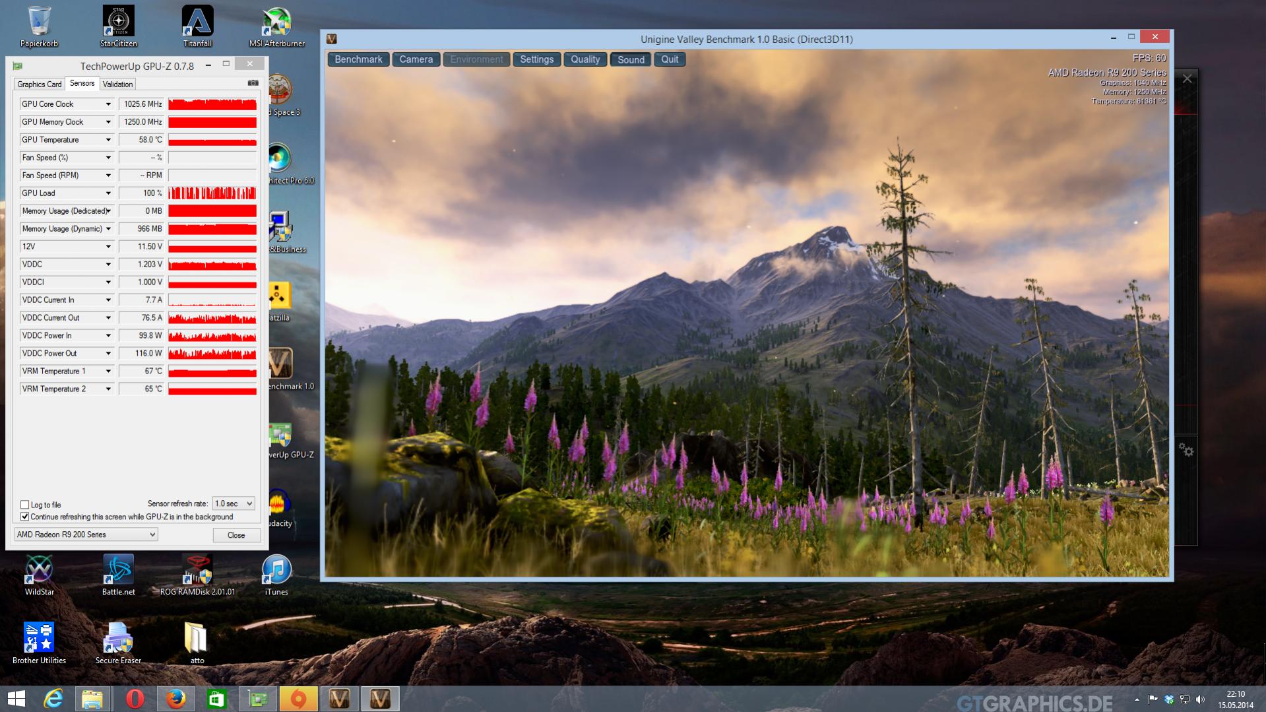Open the Quality menu in Valley Benchmark
The image size is (1266, 712).
(585, 59)
